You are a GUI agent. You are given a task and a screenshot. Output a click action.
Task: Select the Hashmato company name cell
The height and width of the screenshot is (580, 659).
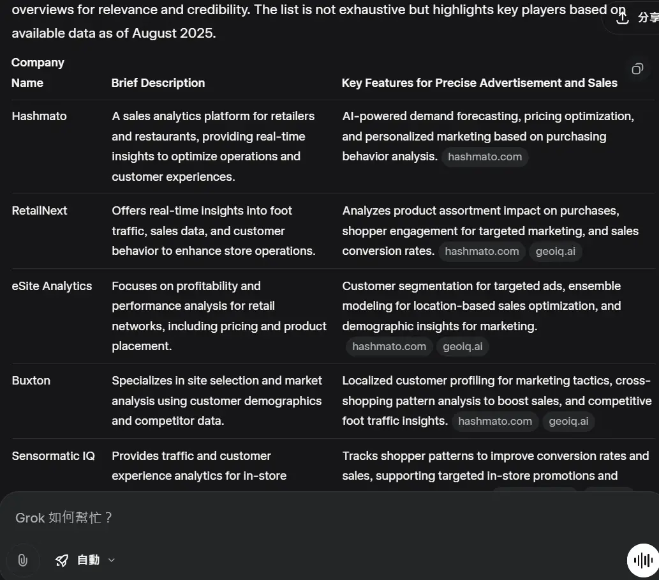pyautogui.click(x=39, y=116)
